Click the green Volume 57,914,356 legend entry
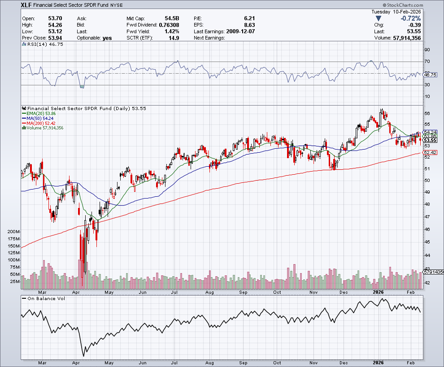This screenshot has width=444, height=367. 43,128
